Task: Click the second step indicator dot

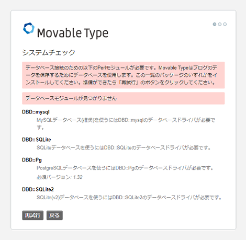Action: (x=220, y=24)
